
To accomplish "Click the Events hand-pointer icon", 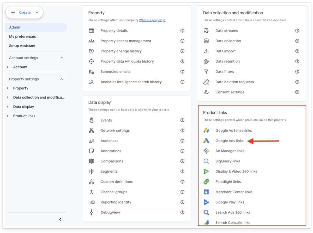I will click(x=91, y=120).
